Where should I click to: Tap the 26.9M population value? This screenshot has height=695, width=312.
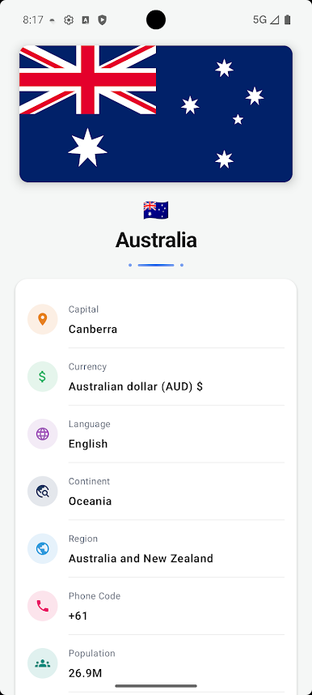pos(86,674)
